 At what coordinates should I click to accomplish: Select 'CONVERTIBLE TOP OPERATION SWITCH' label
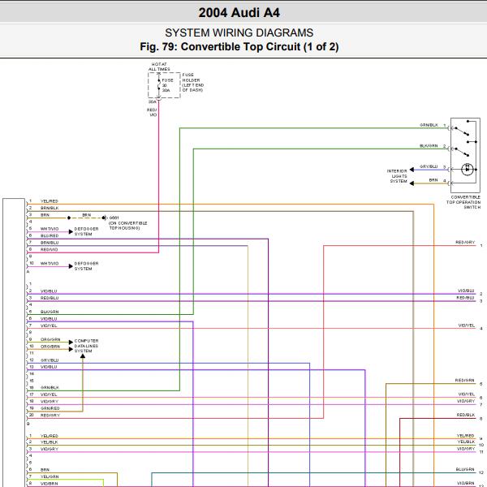(x=463, y=202)
